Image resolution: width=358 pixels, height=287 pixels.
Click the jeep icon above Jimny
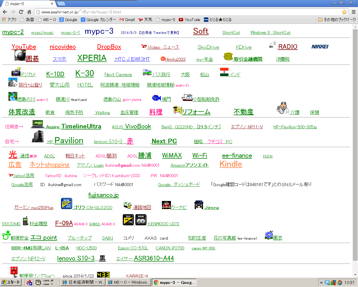pyautogui.click(x=199, y=205)
